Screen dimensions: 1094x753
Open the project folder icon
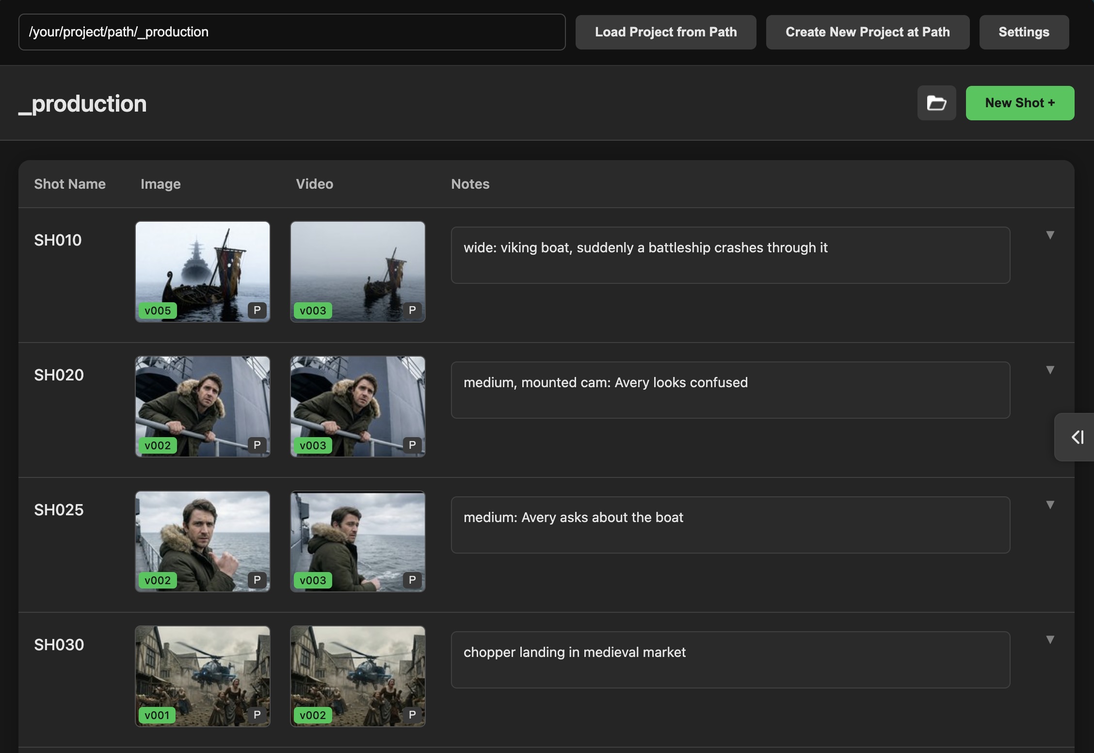pos(936,103)
